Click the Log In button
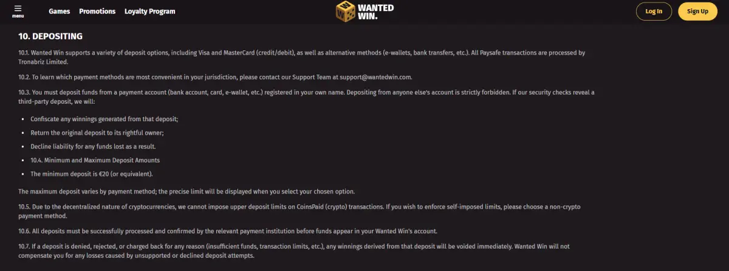 pos(654,11)
